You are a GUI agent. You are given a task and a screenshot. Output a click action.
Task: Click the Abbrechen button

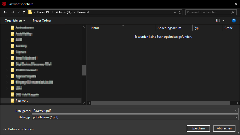coord(224,128)
